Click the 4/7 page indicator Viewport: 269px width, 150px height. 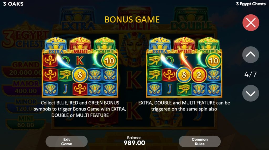pyautogui.click(x=250, y=74)
